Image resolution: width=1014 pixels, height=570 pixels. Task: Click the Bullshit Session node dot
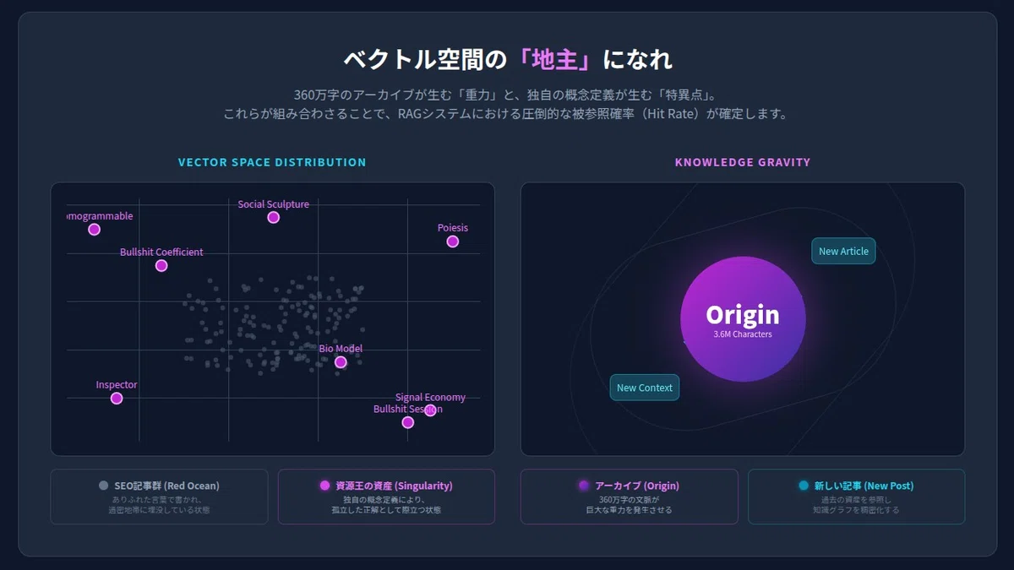(x=408, y=422)
